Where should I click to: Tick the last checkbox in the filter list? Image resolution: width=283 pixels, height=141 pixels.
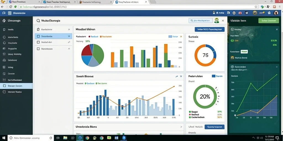pyautogui.click(x=38, y=49)
